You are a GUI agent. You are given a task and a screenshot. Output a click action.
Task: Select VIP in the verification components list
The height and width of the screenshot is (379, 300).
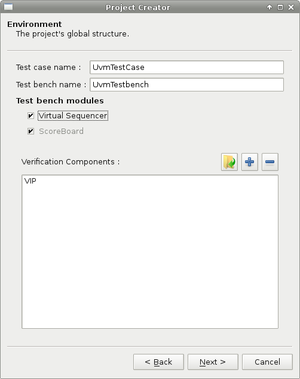point(30,181)
